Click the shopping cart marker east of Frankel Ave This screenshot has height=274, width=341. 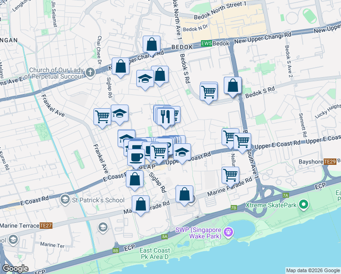(x=102, y=118)
